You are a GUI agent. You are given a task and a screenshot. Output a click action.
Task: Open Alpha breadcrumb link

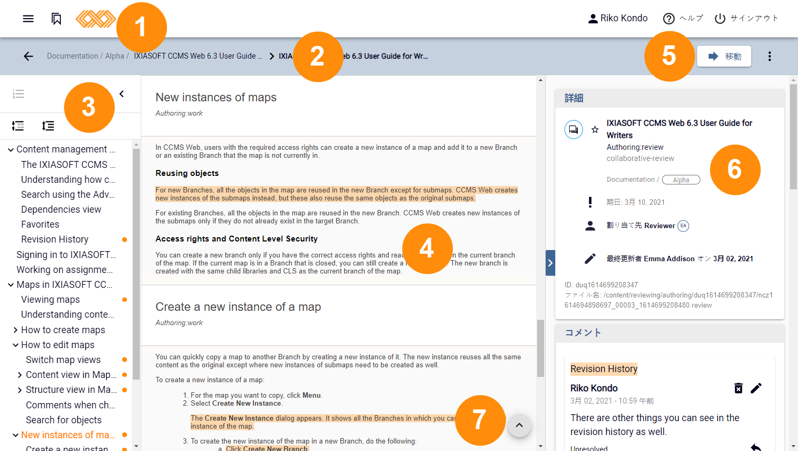pyautogui.click(x=115, y=56)
